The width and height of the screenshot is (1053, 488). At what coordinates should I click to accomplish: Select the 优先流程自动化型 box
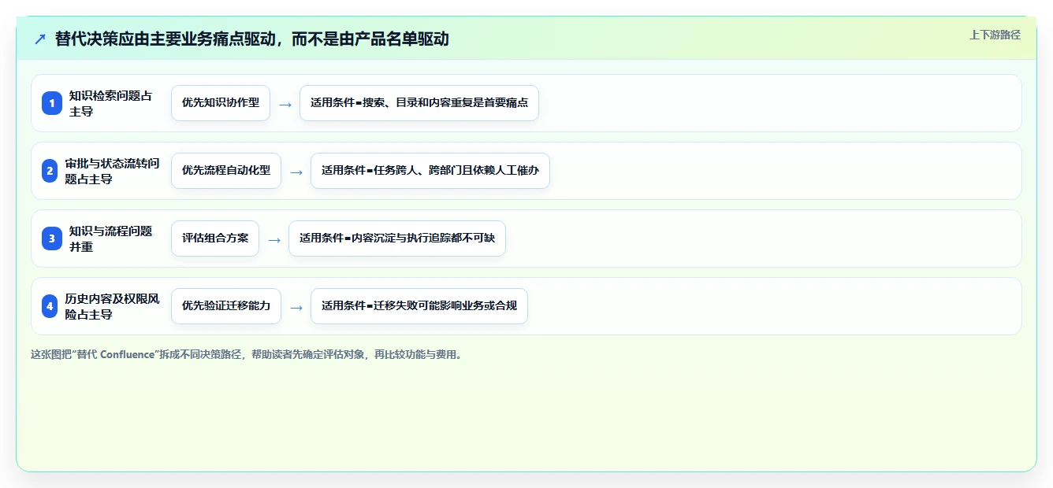tap(226, 171)
